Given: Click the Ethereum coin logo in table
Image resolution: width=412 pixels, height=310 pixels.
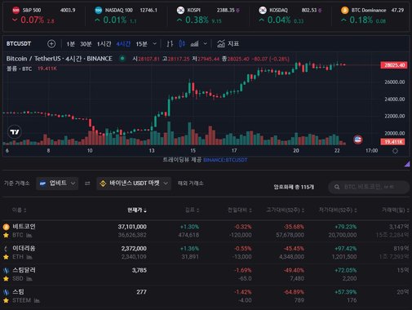Looking at the screenshot, I should (6, 248).
